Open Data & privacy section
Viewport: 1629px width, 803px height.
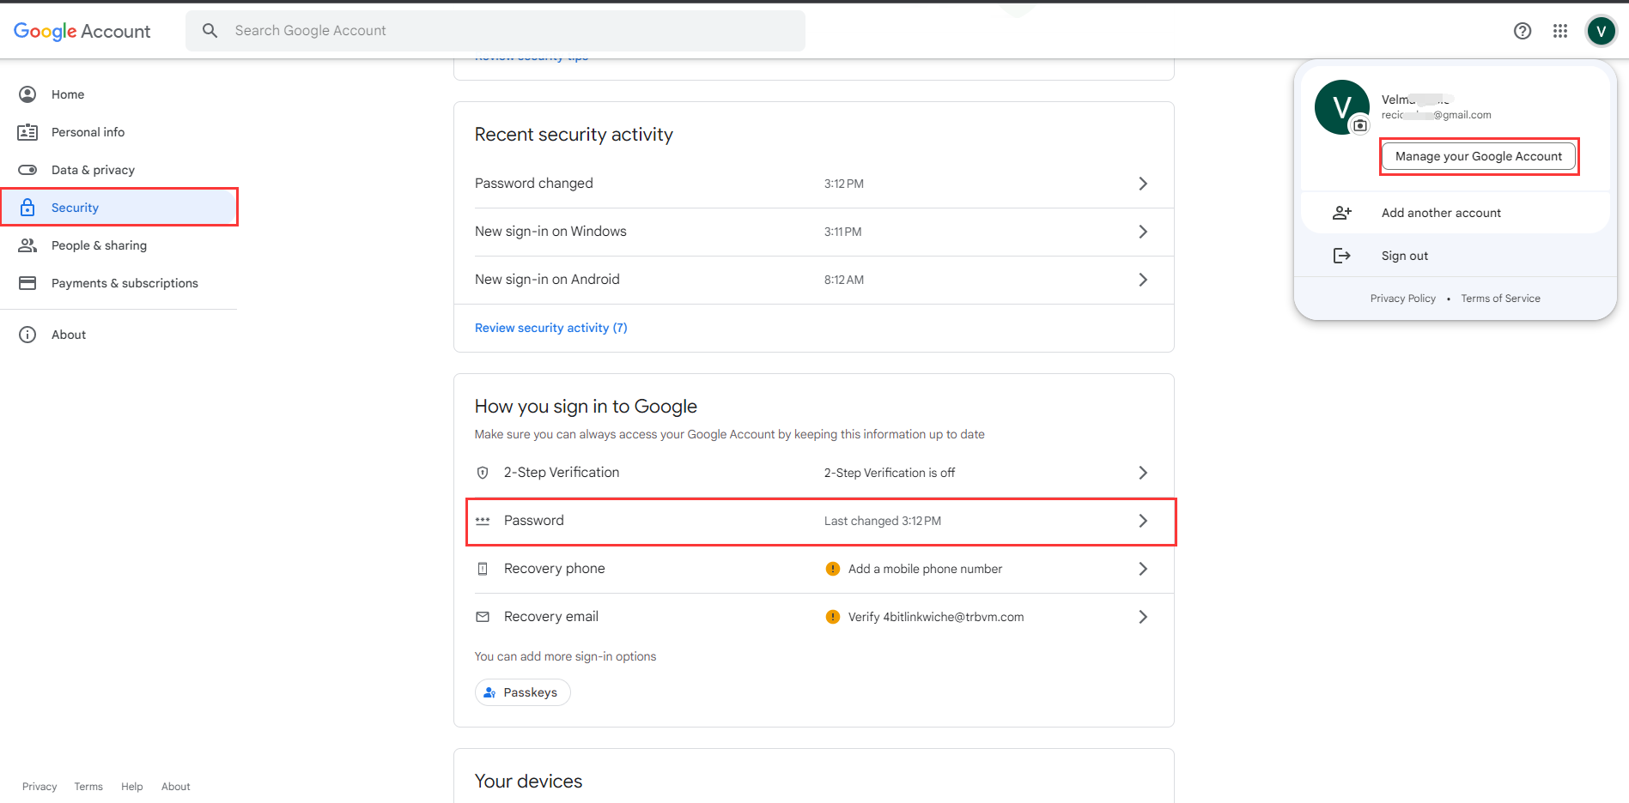119,170
